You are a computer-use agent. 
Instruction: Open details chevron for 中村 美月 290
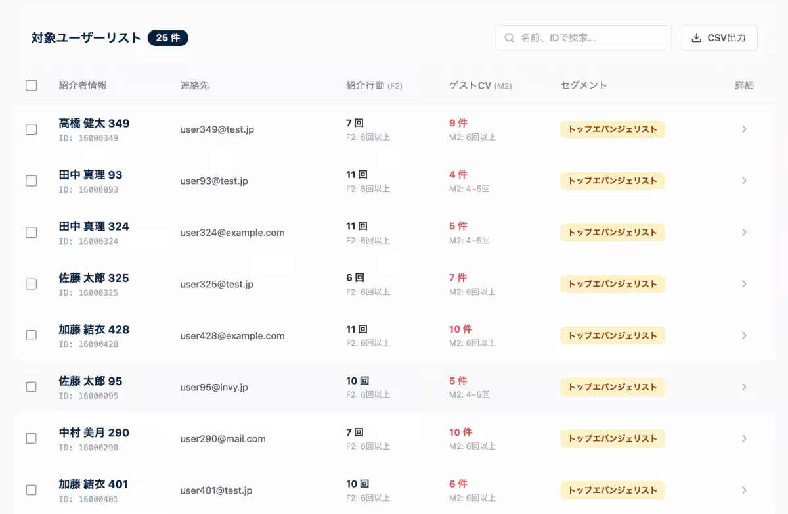744,438
